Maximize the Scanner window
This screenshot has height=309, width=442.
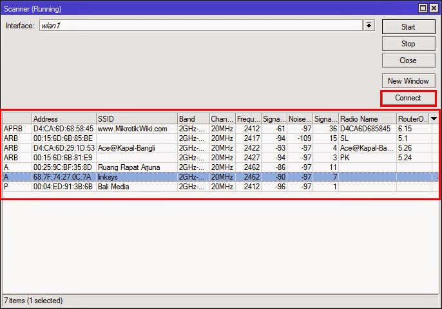click(423, 7)
